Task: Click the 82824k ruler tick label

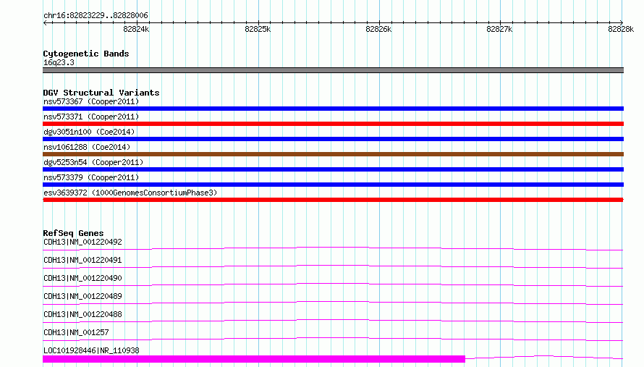Action: 136,29
